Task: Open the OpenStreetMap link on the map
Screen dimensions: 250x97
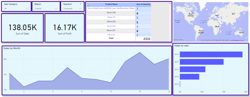Action: [234, 40]
